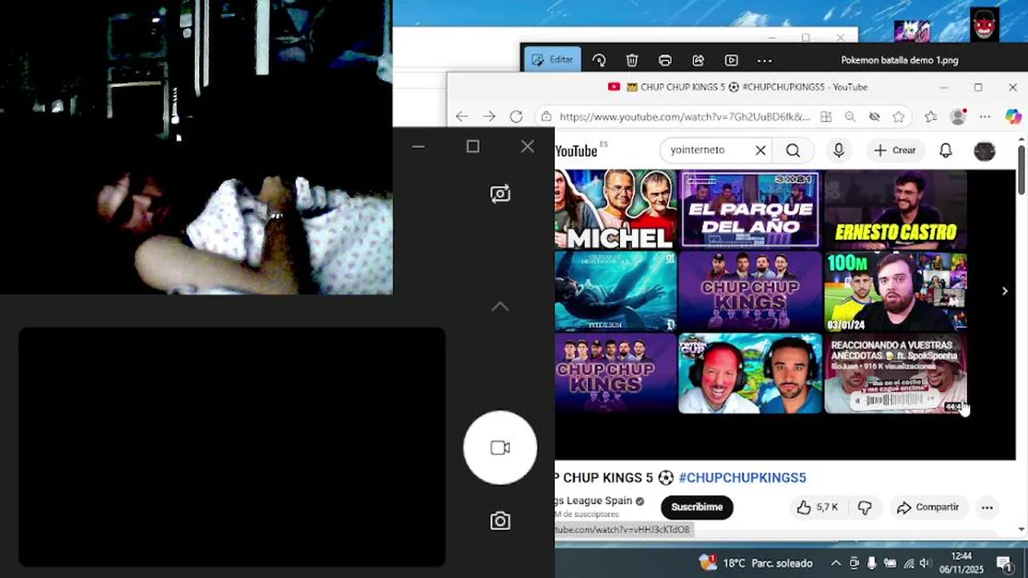The width and height of the screenshot is (1028, 578).
Task: Click the YouTube logo
Action: click(x=577, y=151)
